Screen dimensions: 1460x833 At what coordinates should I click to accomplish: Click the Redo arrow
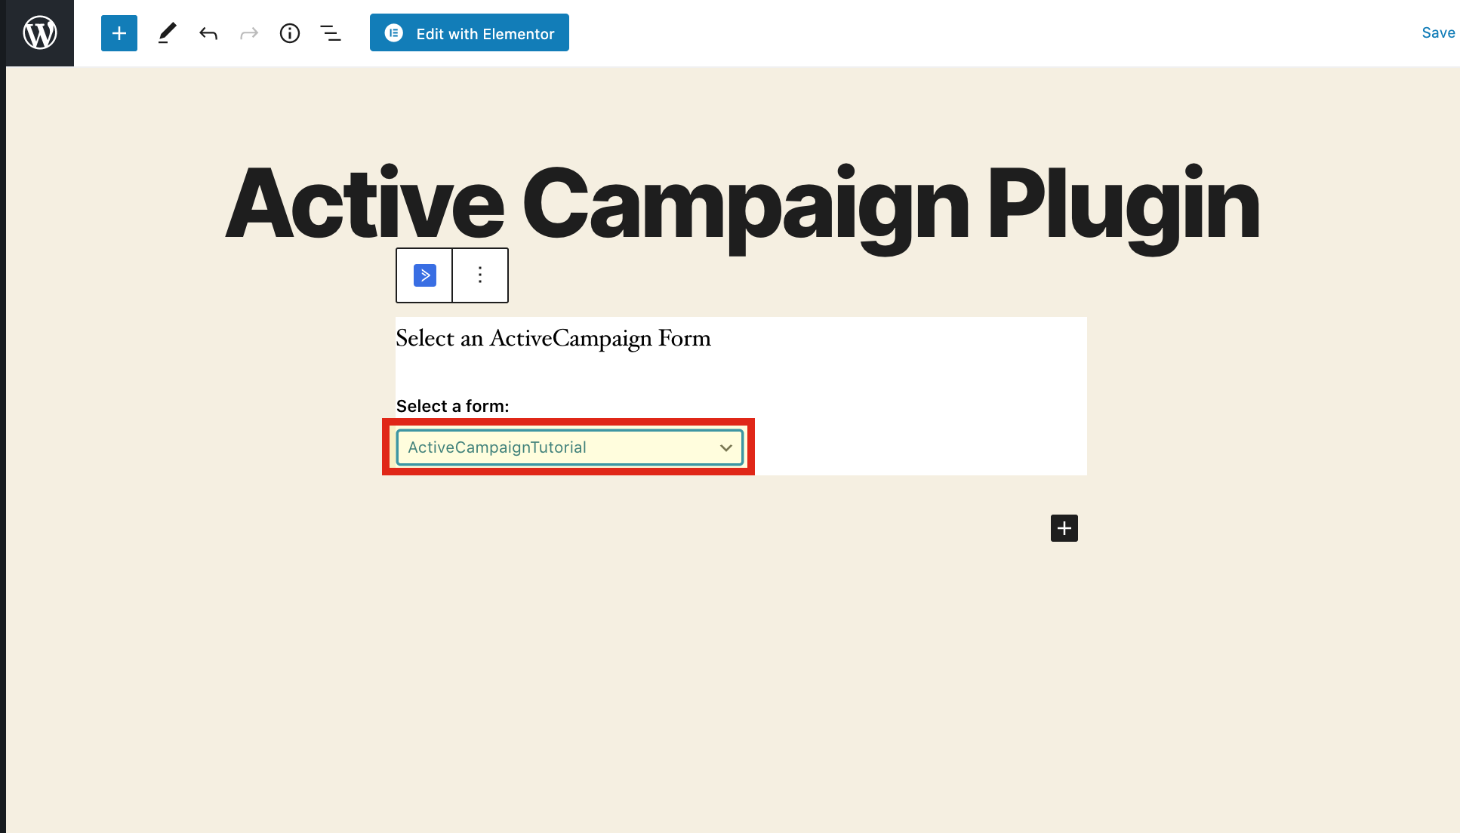point(249,33)
